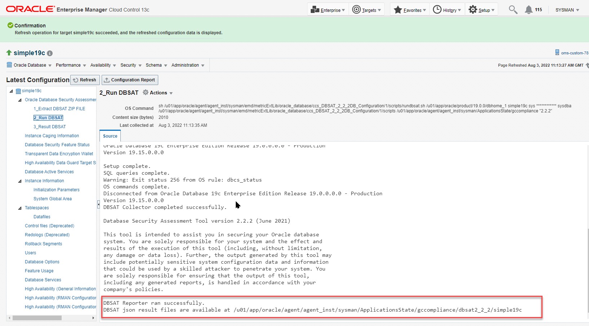Click the Page Refreshed timestamp text
The width and height of the screenshot is (589, 326).
point(541,65)
